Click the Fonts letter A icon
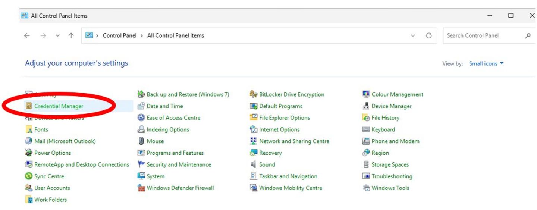 pos(29,130)
